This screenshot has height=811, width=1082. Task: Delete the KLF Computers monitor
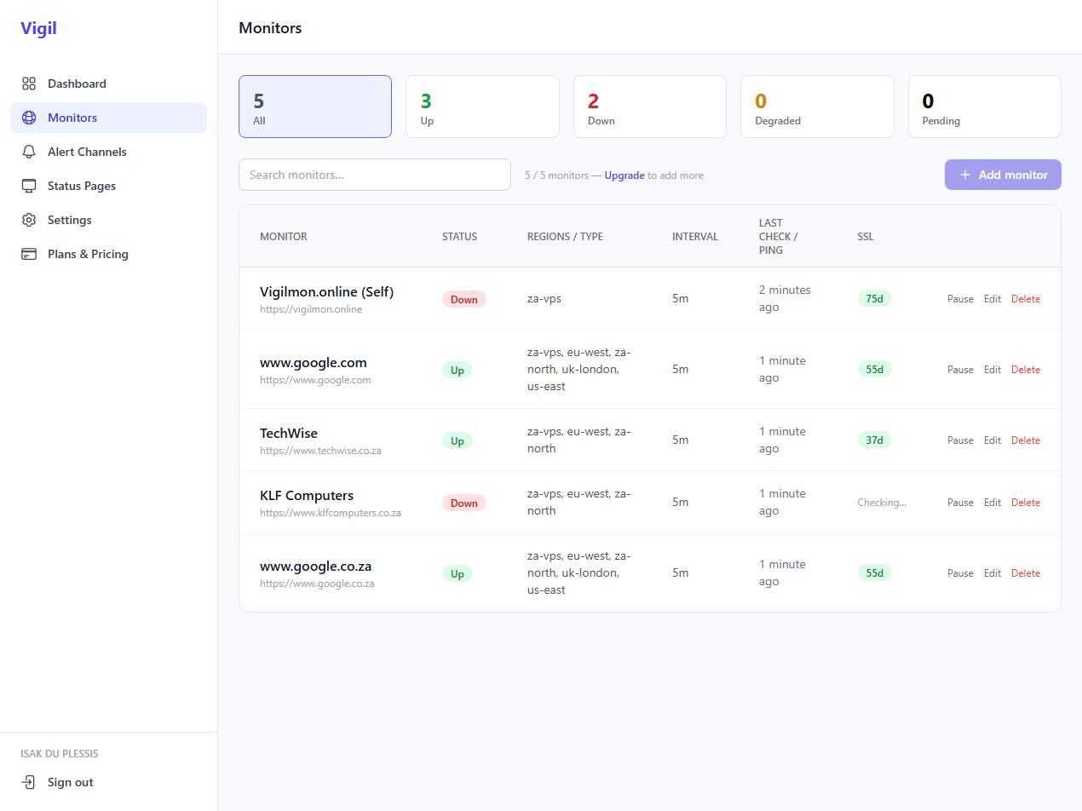click(1026, 503)
